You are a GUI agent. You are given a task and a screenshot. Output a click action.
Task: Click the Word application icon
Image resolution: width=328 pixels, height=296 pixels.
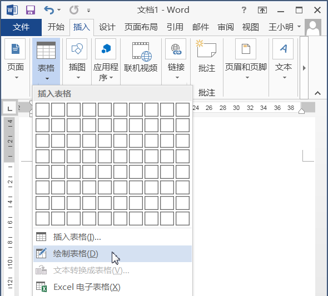[x=12, y=10]
